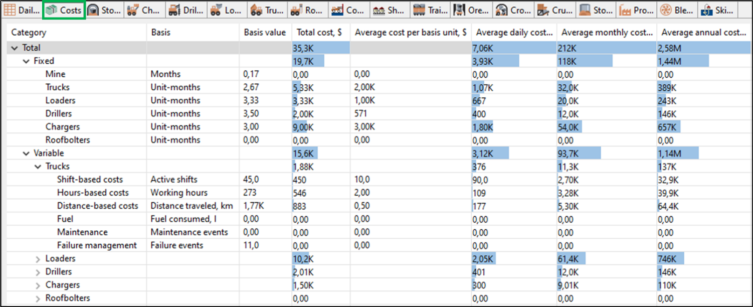Open the Sto... tab next to Costs

(x=104, y=10)
